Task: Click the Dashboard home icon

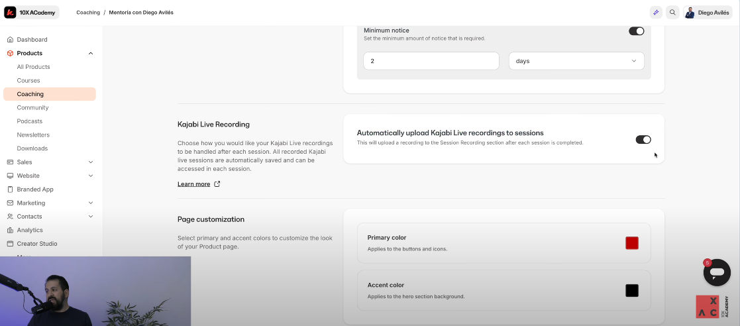Action: coord(10,40)
